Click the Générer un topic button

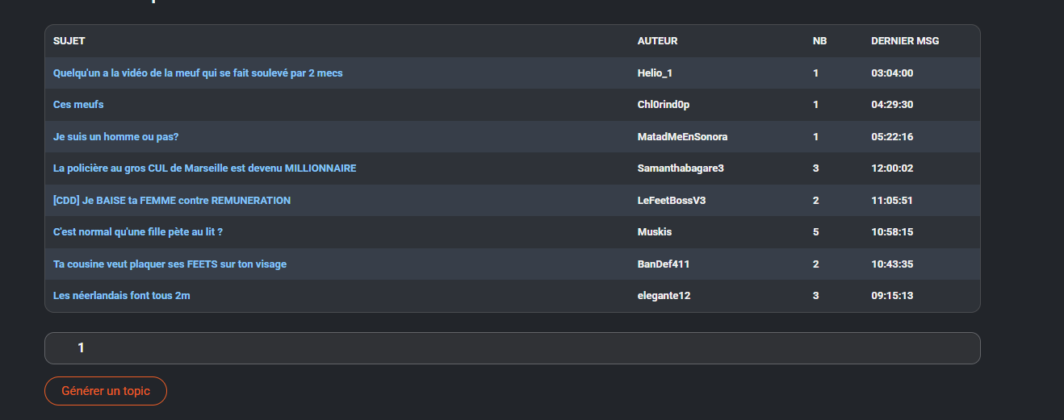coord(106,391)
